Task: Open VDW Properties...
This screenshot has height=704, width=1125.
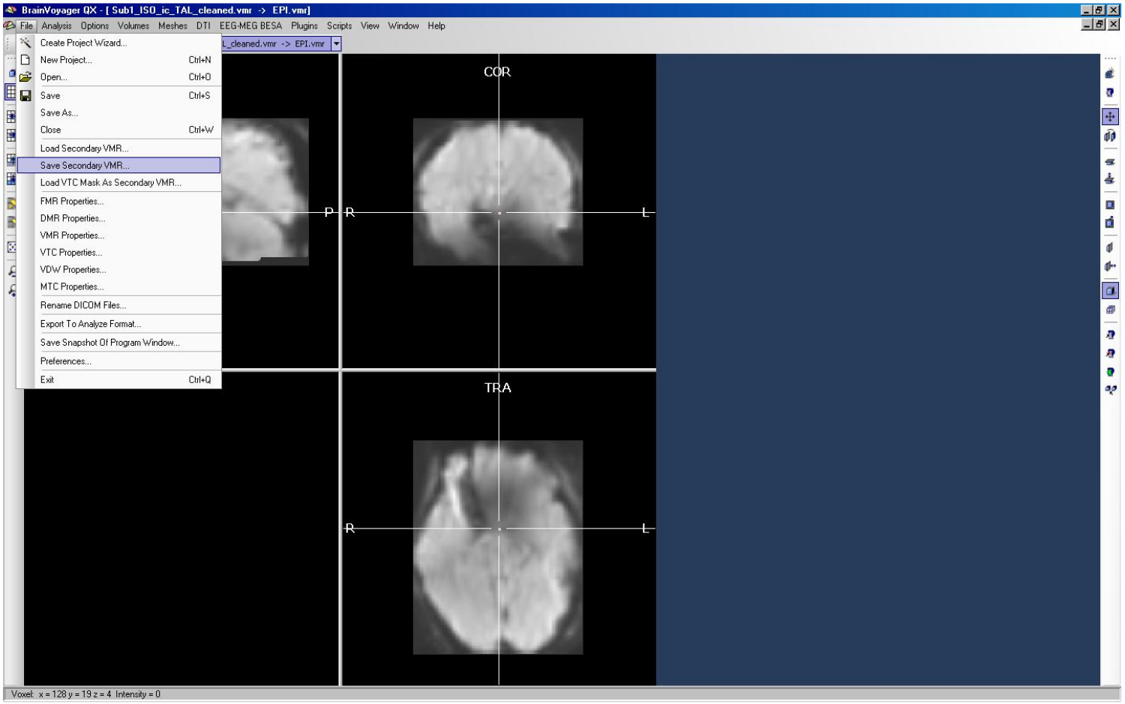Action: pyautogui.click(x=118, y=270)
